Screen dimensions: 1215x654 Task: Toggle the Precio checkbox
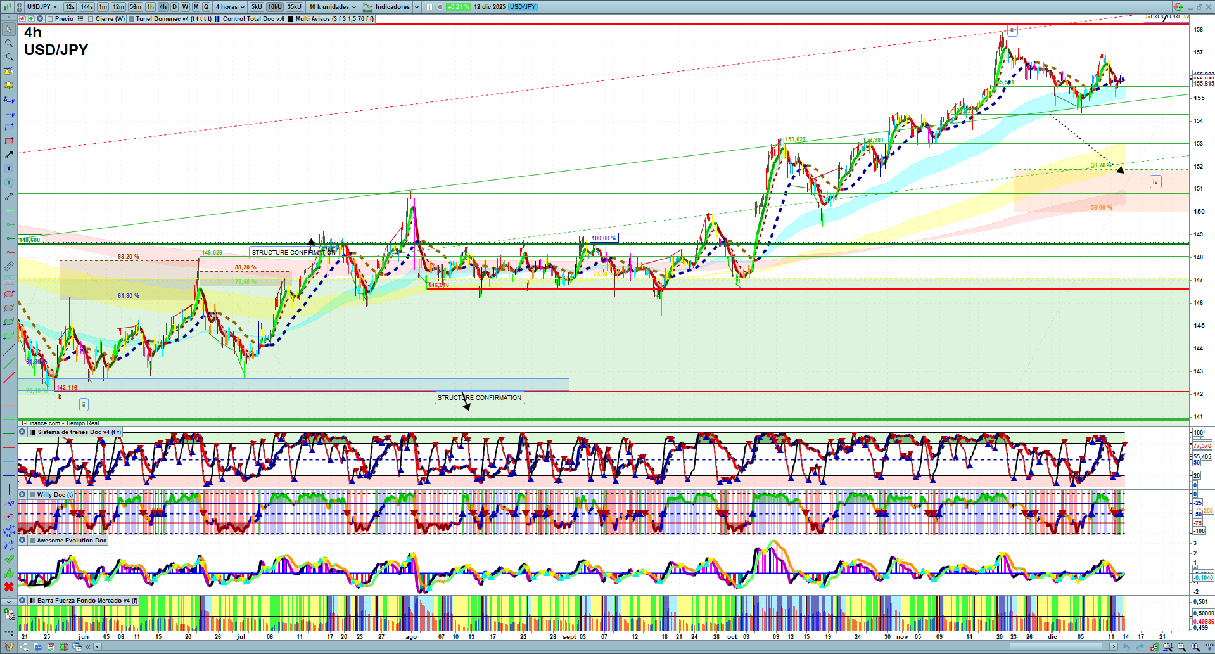click(x=51, y=19)
